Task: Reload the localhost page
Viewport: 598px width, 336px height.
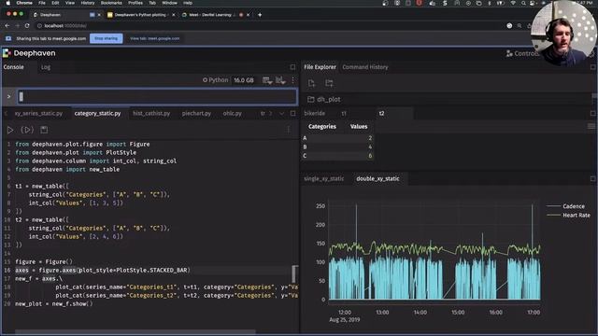Action: coord(27,26)
